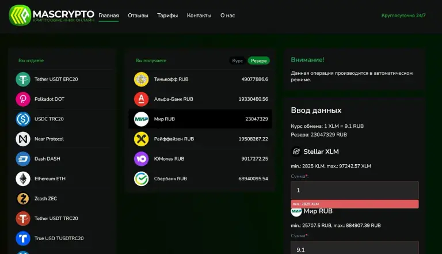442x254 pixels.
Task: Open the Отзывы page
Action: [138, 16]
